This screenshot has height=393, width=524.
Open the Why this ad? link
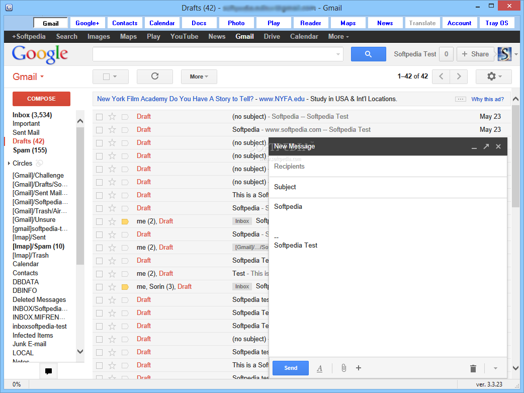pyautogui.click(x=488, y=99)
